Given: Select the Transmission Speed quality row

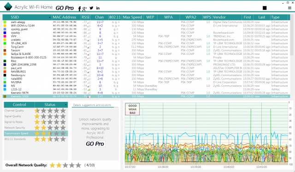Looking at the screenshot, I should 36,133.
